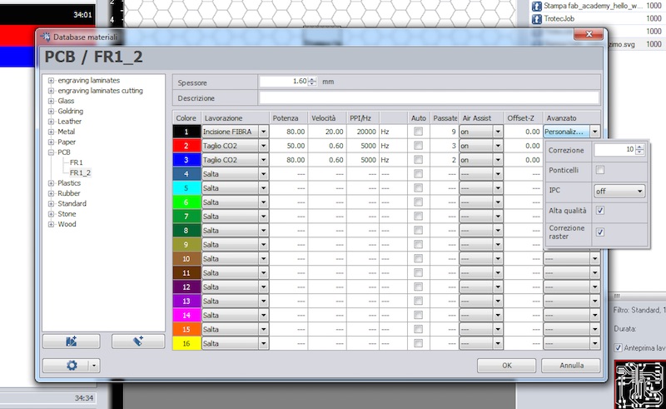Viewport: 666px width, 409px height.
Task: Expand the Metal material group
Action: coord(51,132)
